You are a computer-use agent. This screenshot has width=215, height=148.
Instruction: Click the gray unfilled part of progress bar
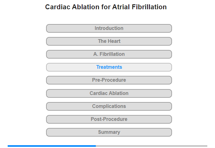click(x=151, y=146)
